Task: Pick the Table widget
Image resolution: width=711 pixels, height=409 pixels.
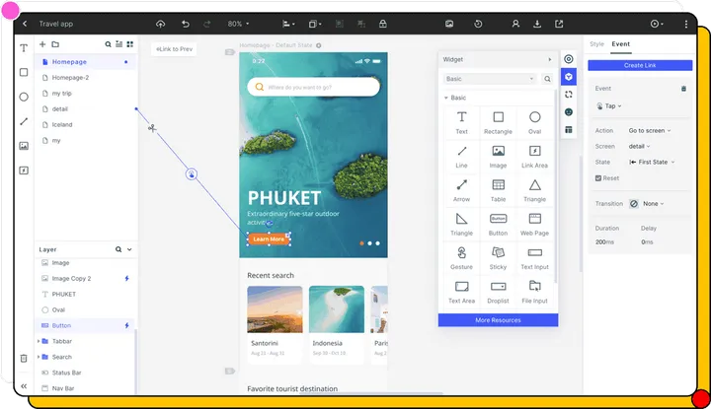Action: 498,190
